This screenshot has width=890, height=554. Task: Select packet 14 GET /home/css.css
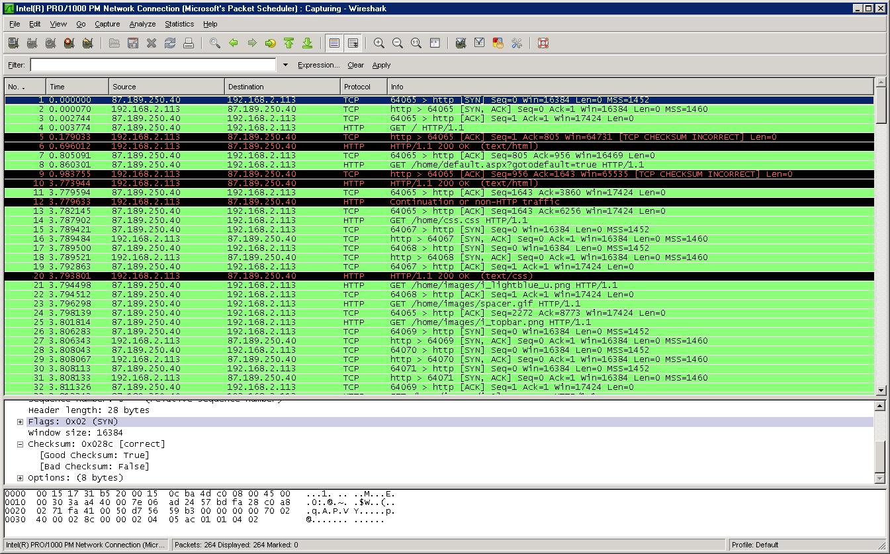pos(439,220)
